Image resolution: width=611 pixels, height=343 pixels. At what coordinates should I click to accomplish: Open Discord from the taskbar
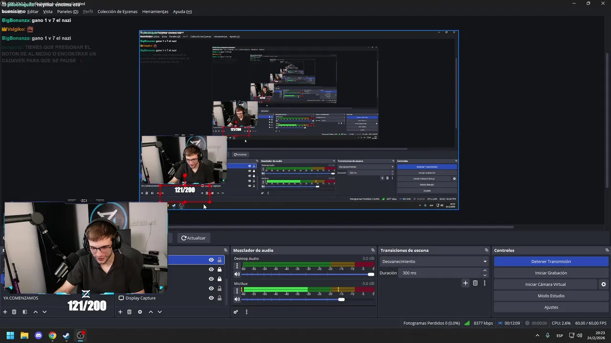(x=39, y=335)
